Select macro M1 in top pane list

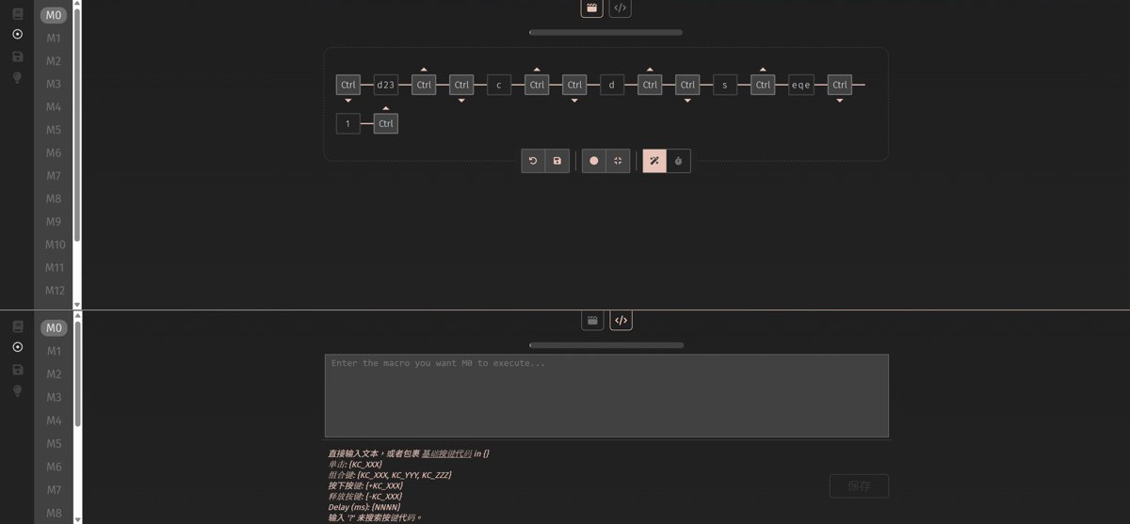coord(54,39)
